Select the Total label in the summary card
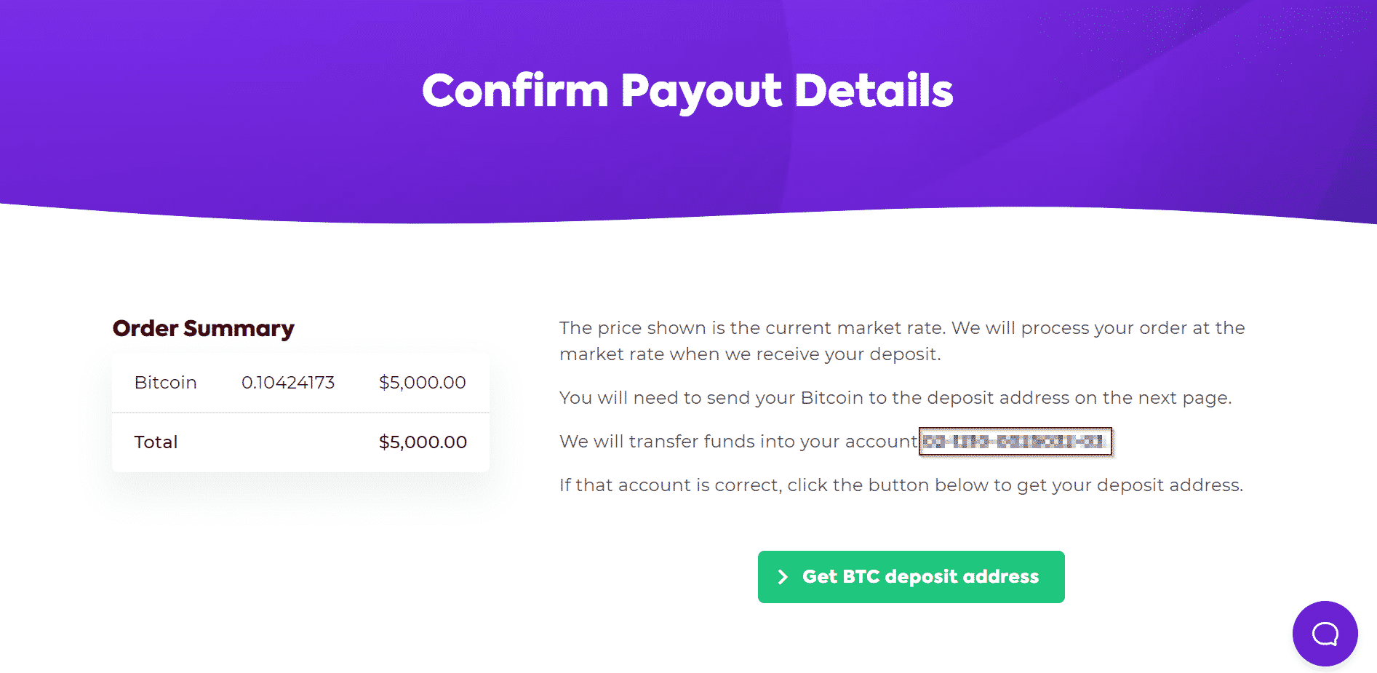The height and width of the screenshot is (673, 1377). click(x=156, y=442)
